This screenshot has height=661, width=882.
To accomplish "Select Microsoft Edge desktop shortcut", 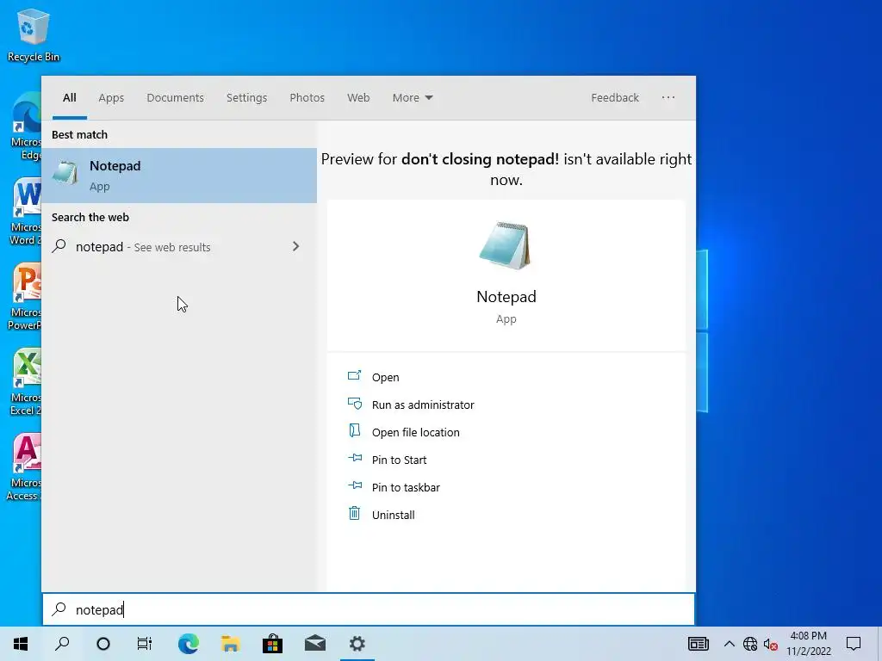I will 26,127.
